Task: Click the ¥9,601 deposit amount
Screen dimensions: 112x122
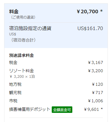Action: point(91,109)
